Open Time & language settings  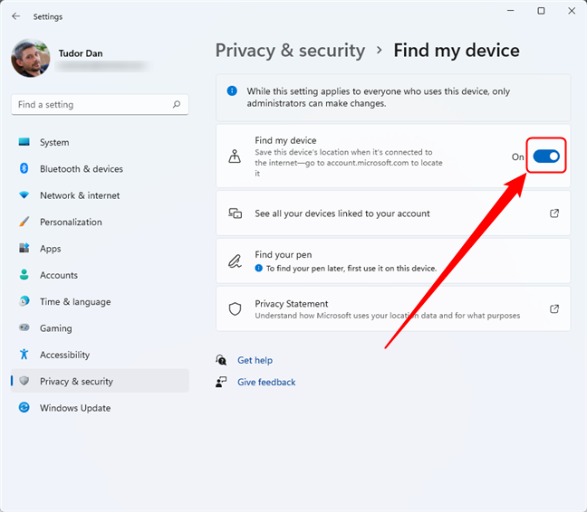point(100,301)
